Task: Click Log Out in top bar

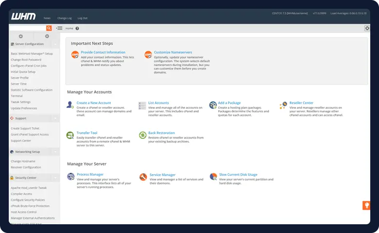Action: [x=83, y=18]
